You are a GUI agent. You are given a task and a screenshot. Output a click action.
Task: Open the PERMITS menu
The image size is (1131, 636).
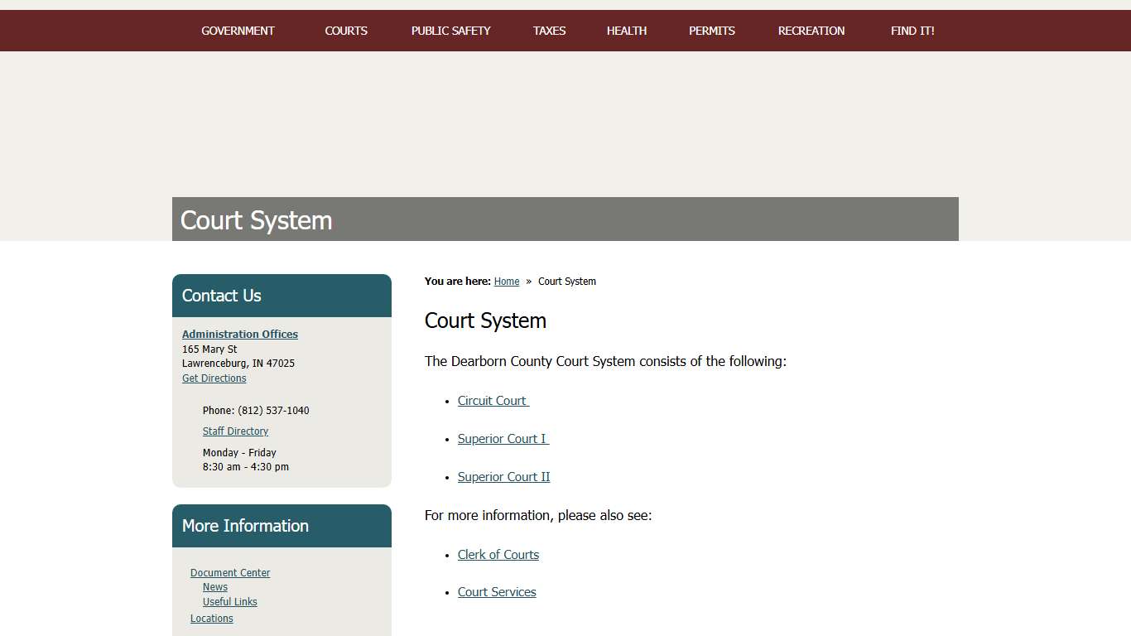point(711,31)
